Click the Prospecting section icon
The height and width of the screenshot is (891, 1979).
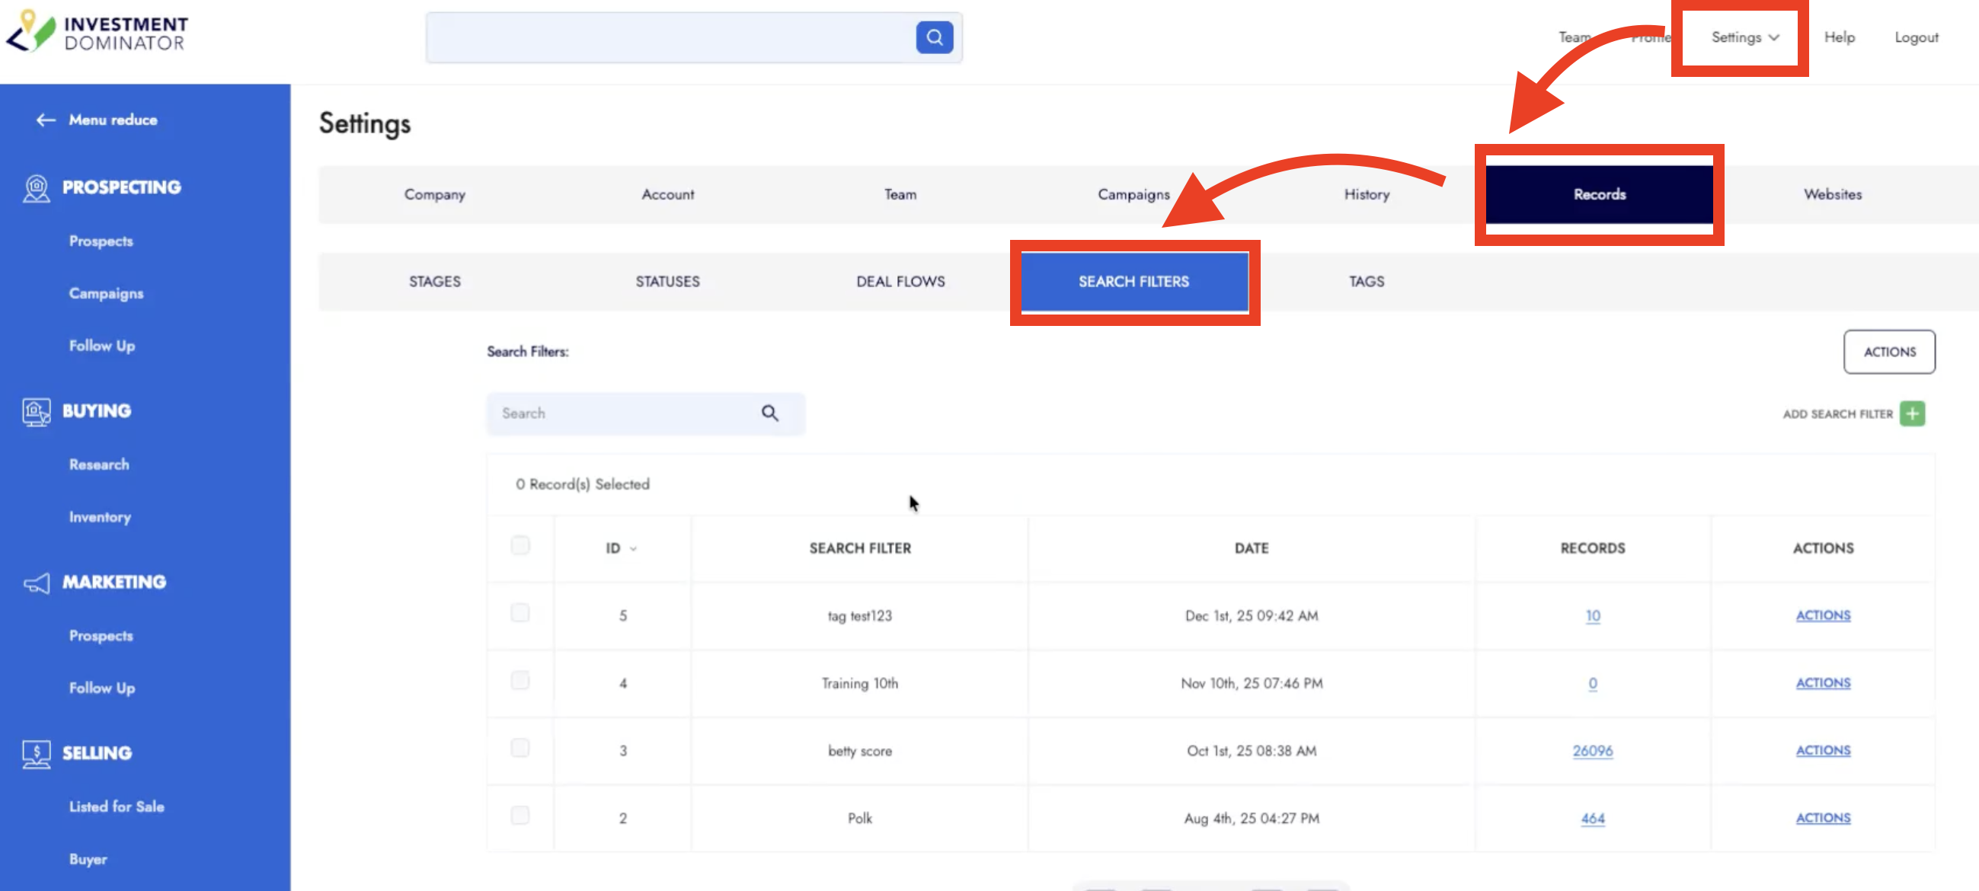pos(35,187)
